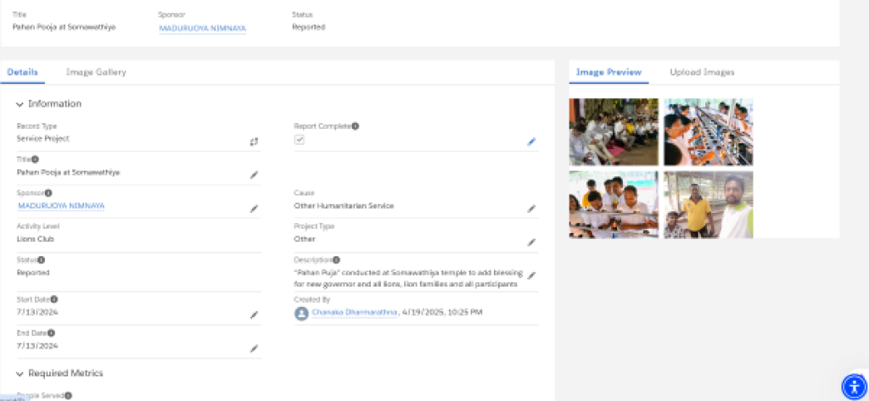Click Chanaka Dharmarathna's avatar icon

301,314
